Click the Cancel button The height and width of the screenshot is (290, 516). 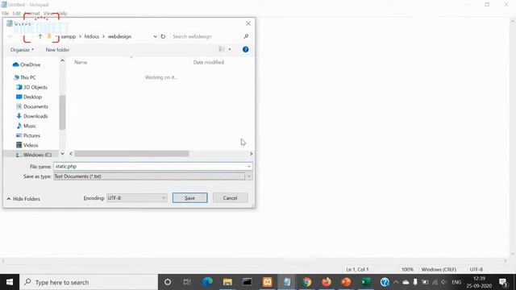[230, 198]
